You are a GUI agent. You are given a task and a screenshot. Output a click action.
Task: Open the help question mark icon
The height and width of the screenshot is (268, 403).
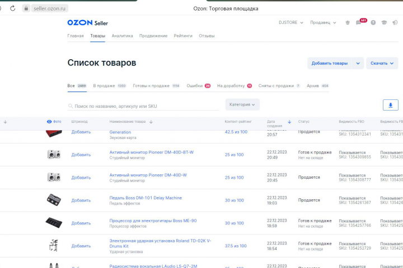[x=373, y=22]
